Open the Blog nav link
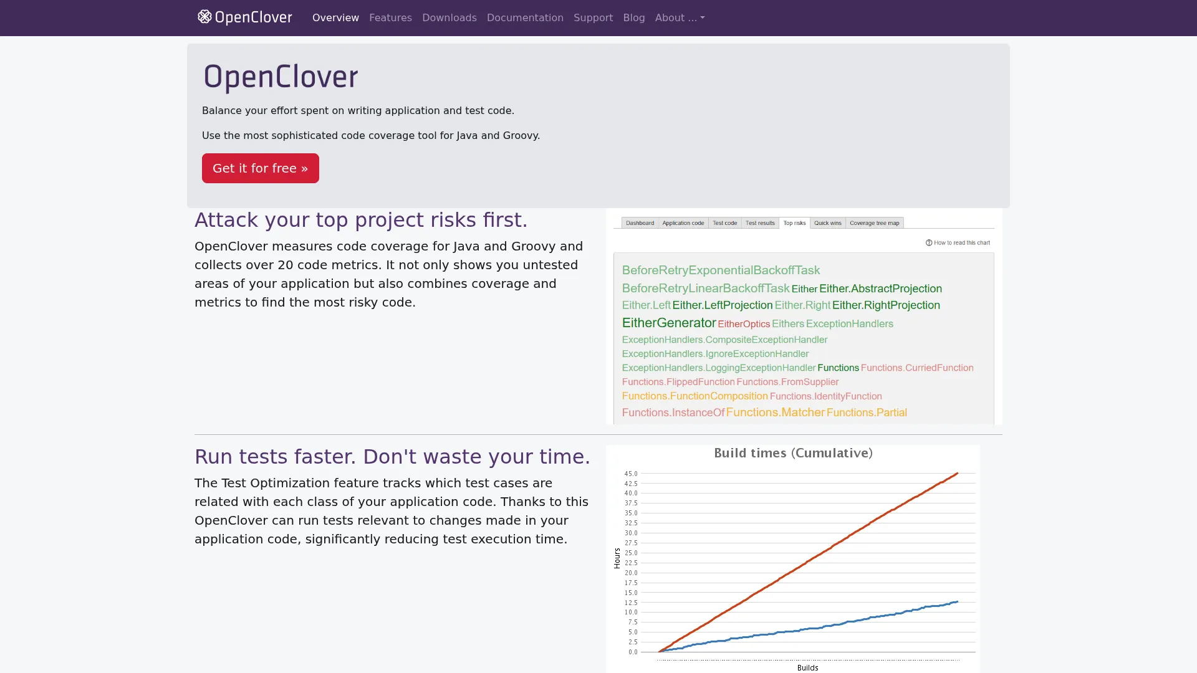1197x673 pixels. pos(634,17)
